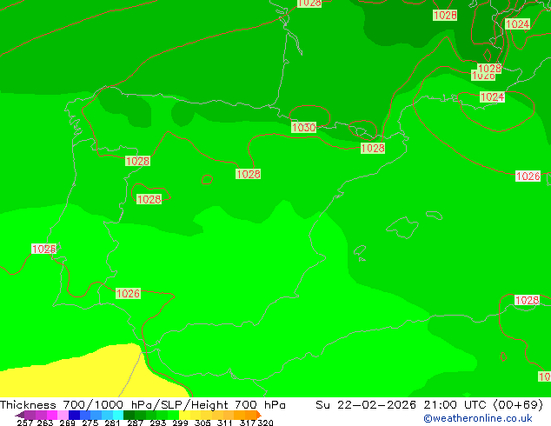Pick the bright yellow legend swatch after 299
The height and width of the screenshot is (426, 551).
(x=185, y=415)
